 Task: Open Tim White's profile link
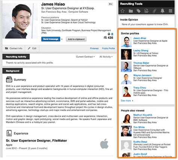point(139,127)
